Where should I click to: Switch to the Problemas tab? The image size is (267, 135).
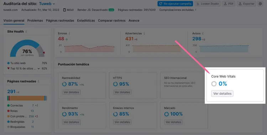(35, 20)
